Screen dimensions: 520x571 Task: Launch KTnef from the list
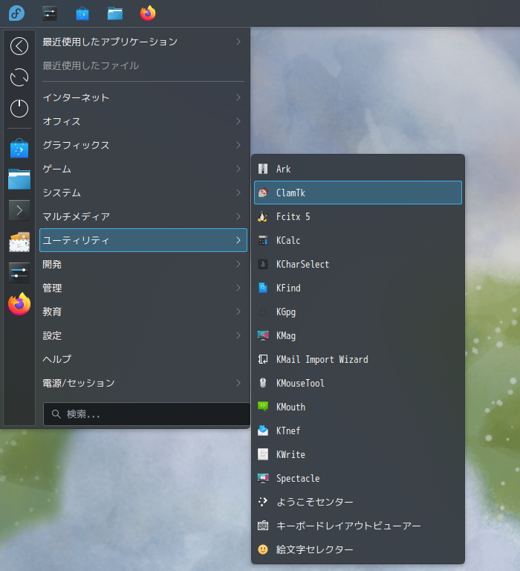[358, 430]
